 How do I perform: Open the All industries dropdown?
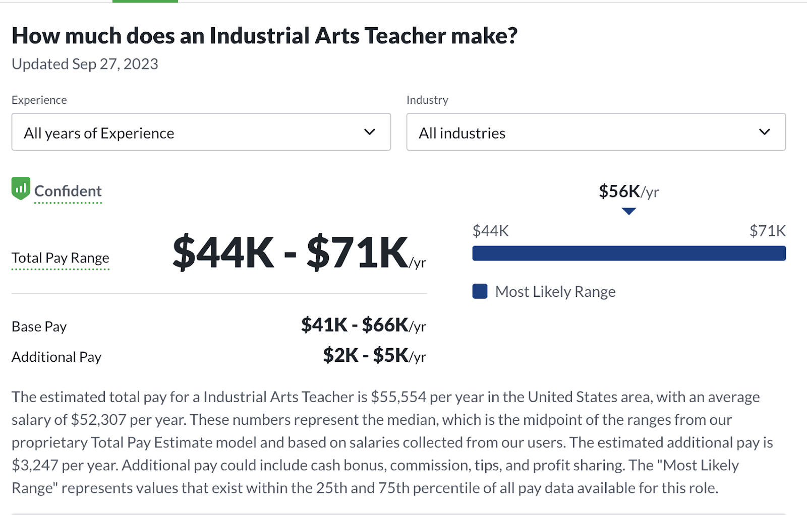(596, 132)
